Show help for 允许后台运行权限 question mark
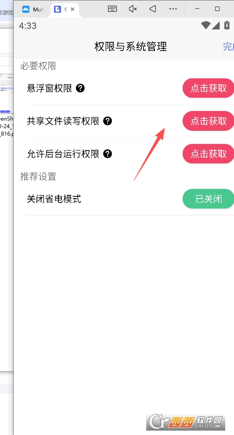234x435 pixels. pos(108,154)
